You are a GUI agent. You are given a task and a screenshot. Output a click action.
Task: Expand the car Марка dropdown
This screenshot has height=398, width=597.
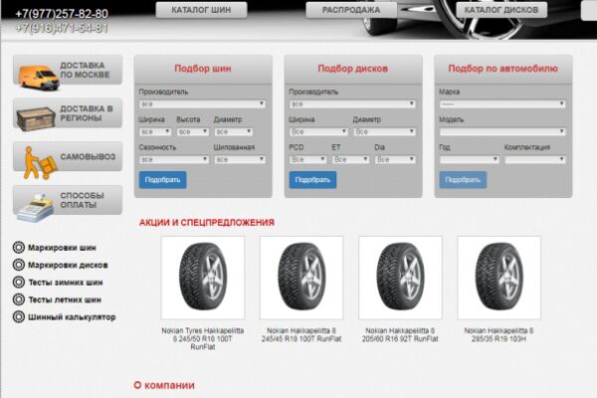502,103
